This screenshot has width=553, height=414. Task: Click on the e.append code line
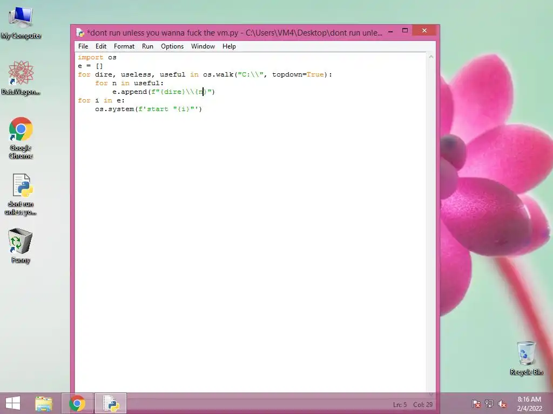(x=164, y=92)
